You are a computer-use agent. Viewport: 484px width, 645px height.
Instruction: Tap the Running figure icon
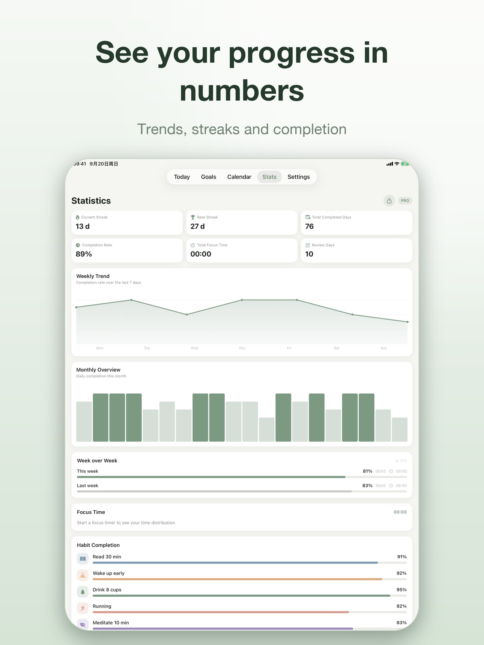tap(83, 608)
